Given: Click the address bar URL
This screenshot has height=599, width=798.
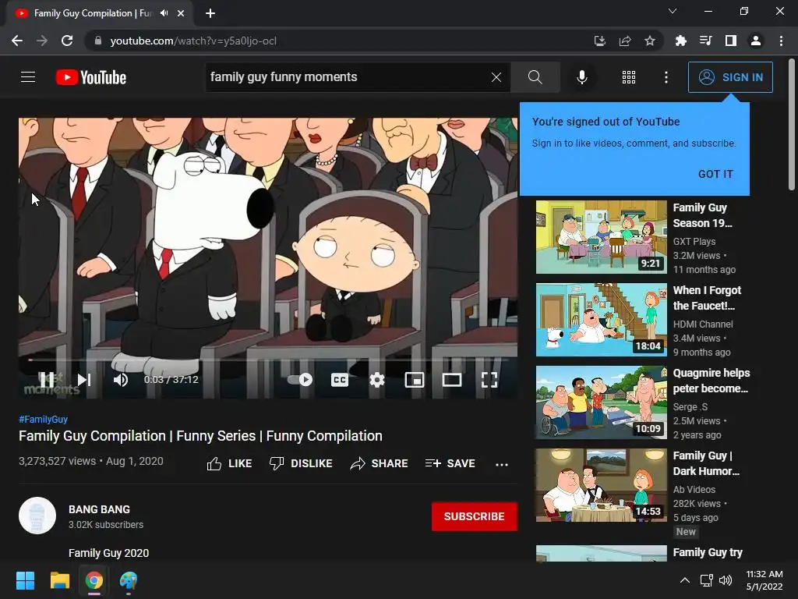Looking at the screenshot, I should click(x=193, y=41).
